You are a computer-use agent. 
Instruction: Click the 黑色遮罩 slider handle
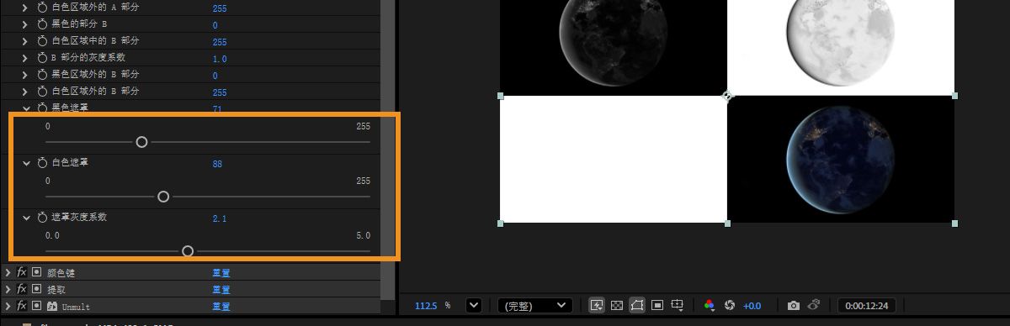pyautogui.click(x=141, y=142)
